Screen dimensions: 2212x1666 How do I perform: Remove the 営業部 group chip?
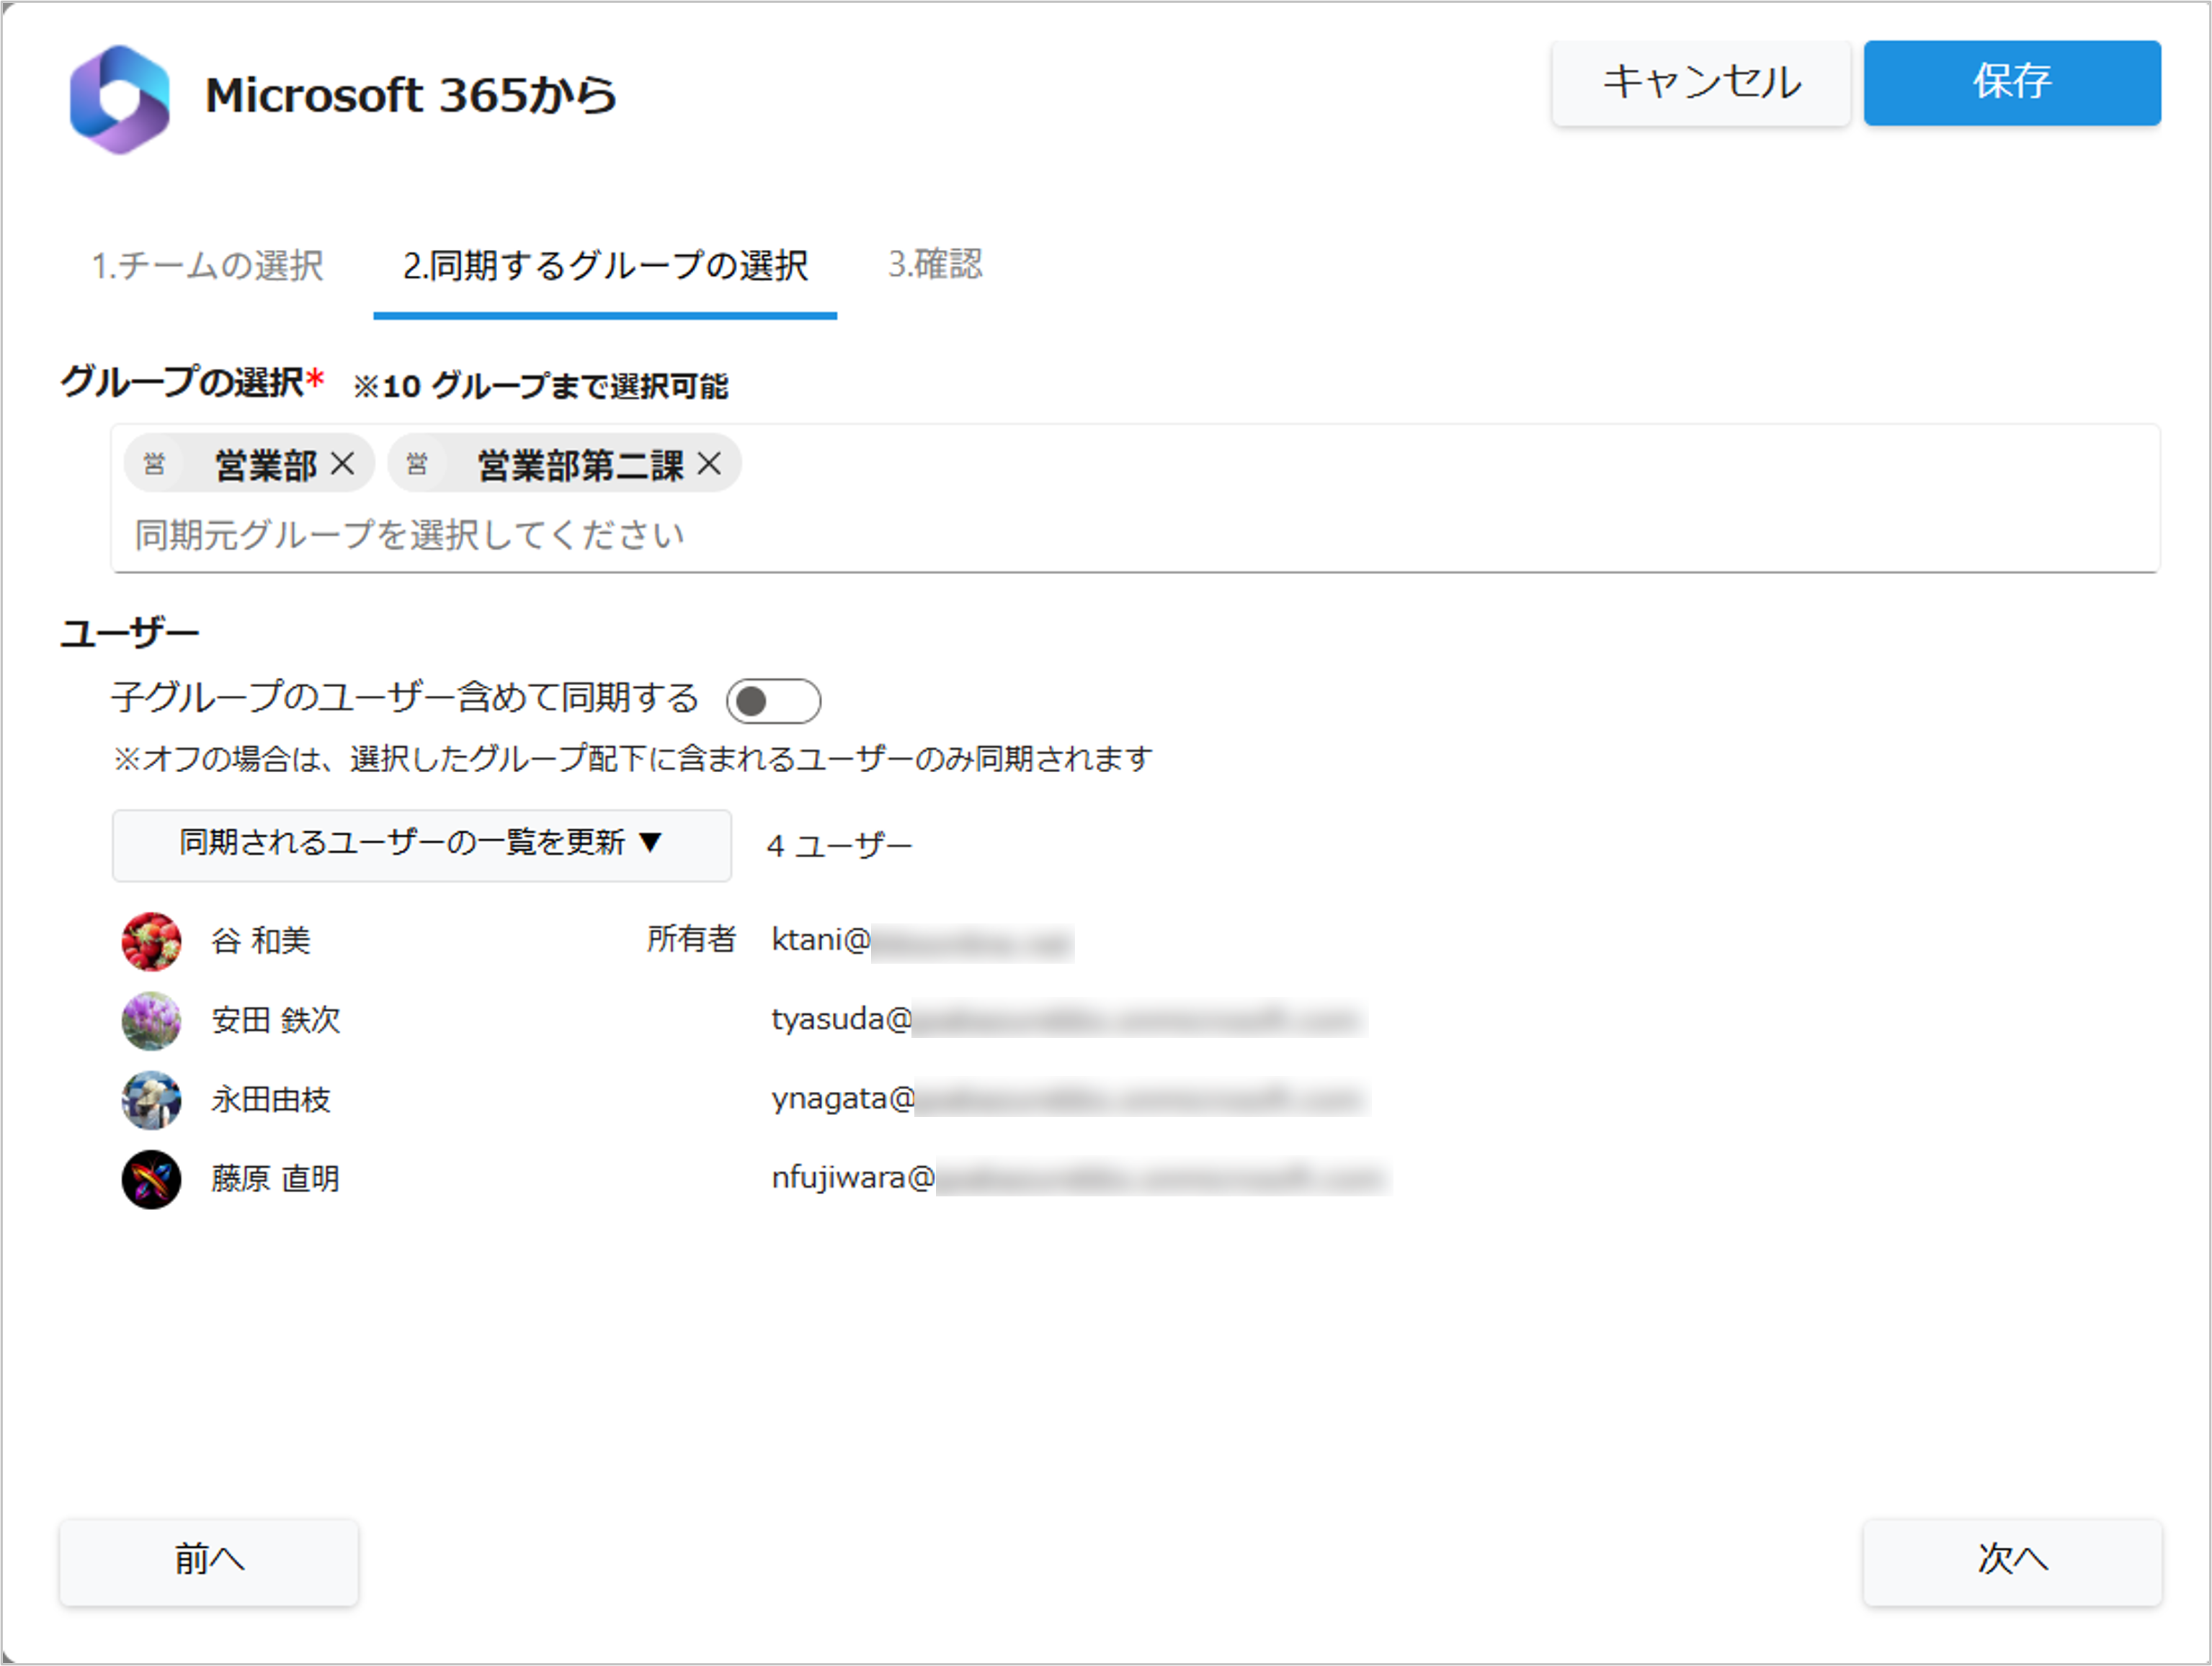342,464
